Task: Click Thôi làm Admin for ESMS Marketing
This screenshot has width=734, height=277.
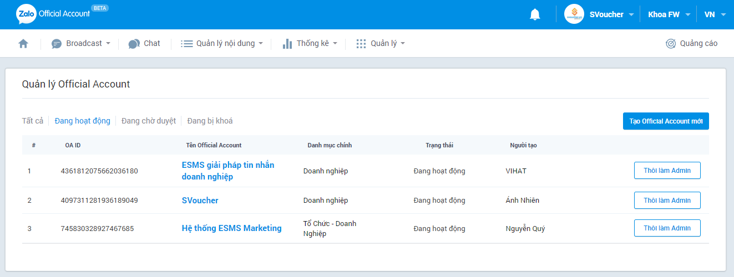Action: point(667,228)
